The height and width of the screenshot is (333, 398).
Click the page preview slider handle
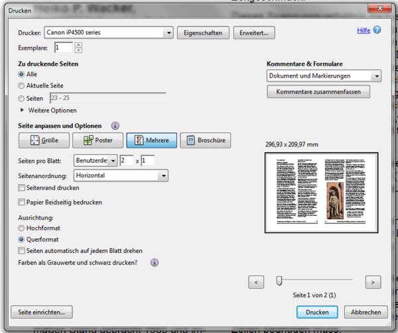279,281
